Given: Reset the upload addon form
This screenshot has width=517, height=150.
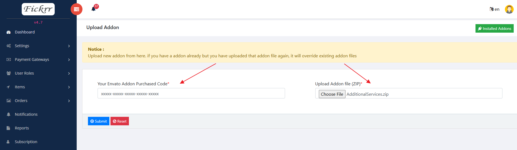Looking at the screenshot, I should (120, 121).
